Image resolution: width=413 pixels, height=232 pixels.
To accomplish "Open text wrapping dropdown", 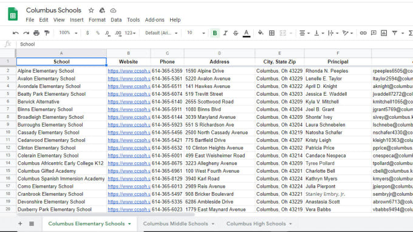I will coord(333,33).
